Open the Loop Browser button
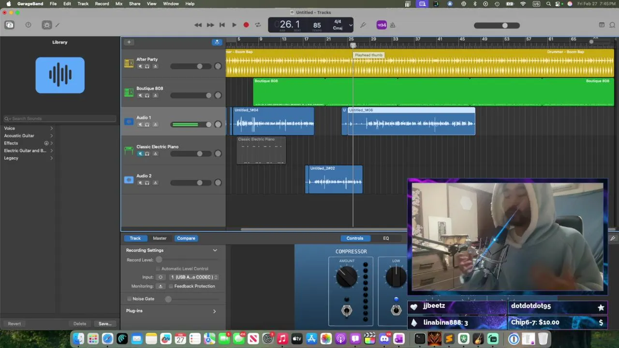619x348 pixels. [612, 25]
